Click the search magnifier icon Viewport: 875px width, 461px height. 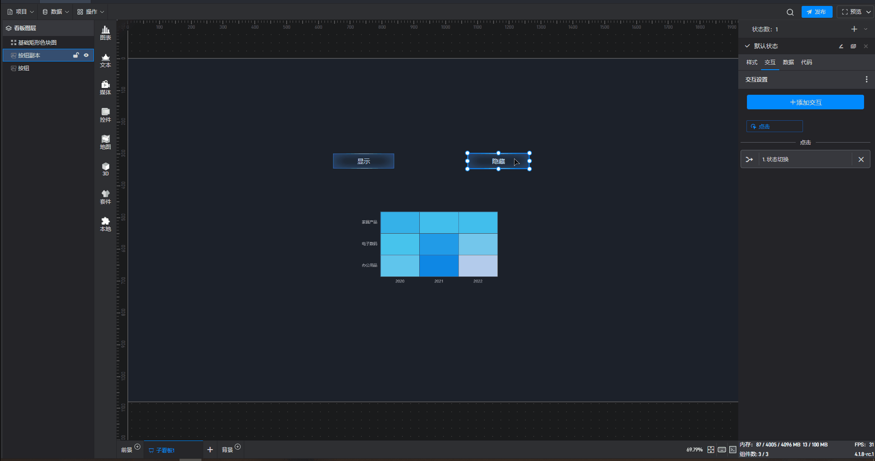[790, 12]
